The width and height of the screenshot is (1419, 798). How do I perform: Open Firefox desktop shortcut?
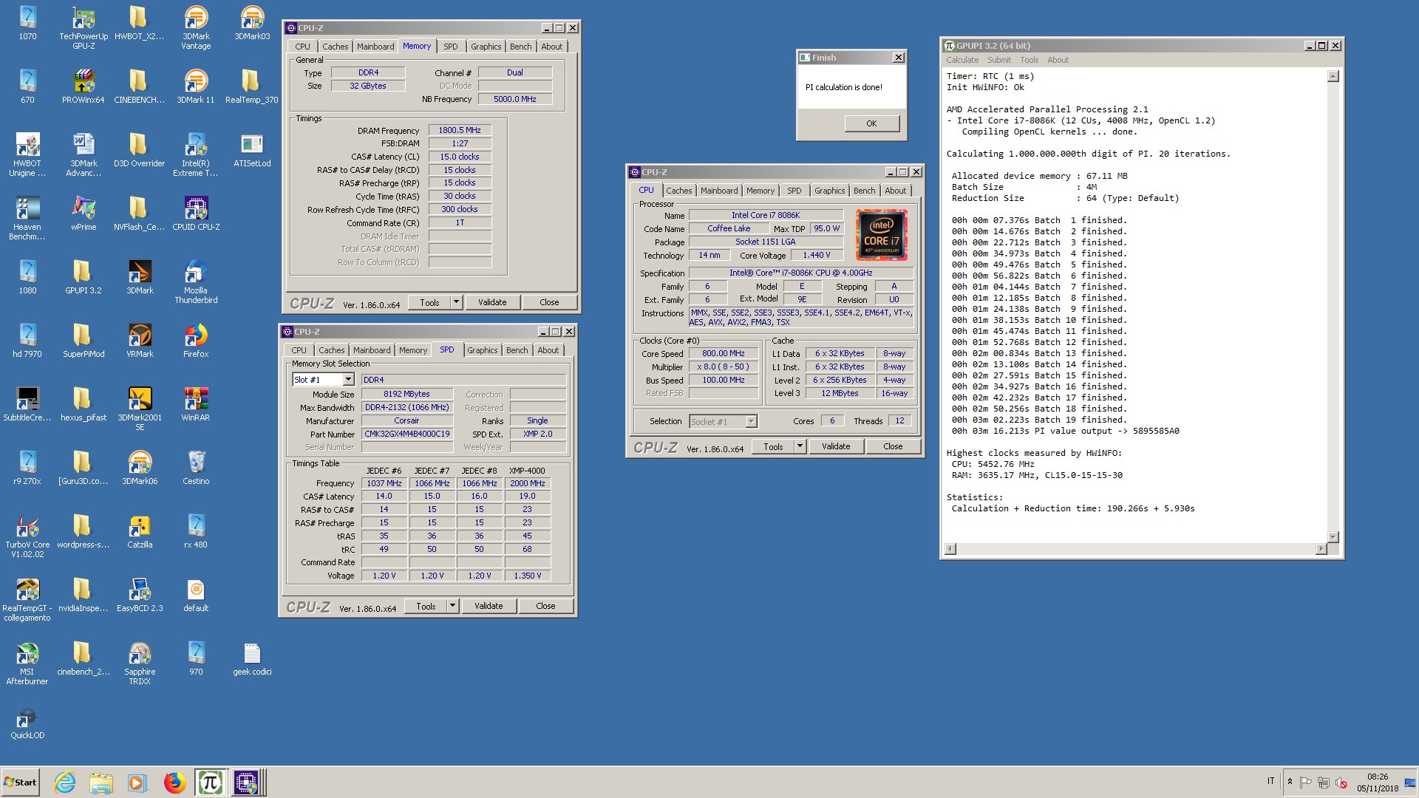(196, 341)
